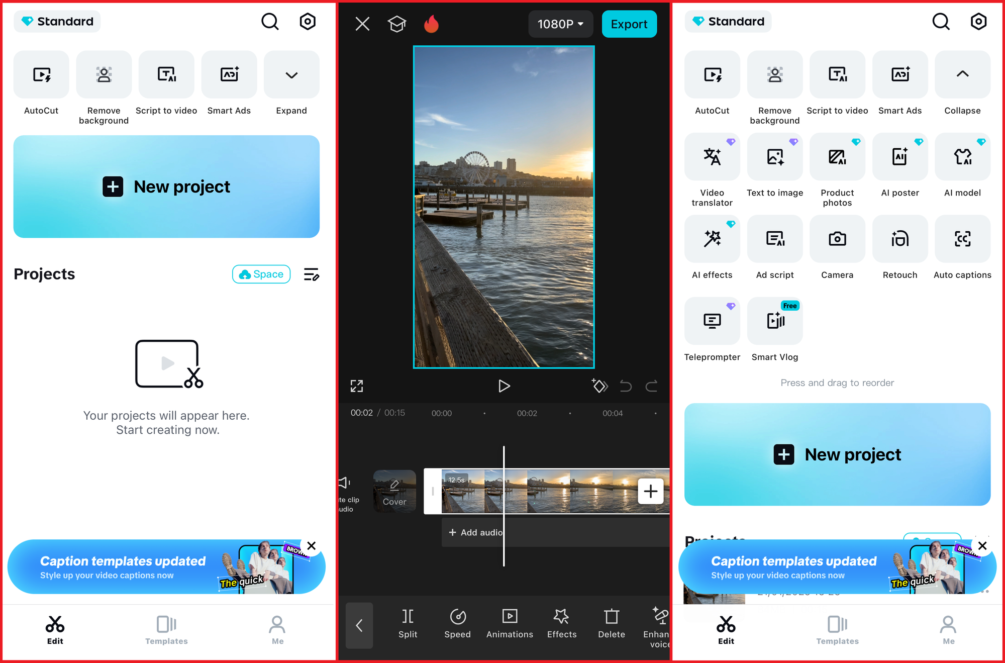
Task: Select the AutoCut tool
Action: (41, 74)
